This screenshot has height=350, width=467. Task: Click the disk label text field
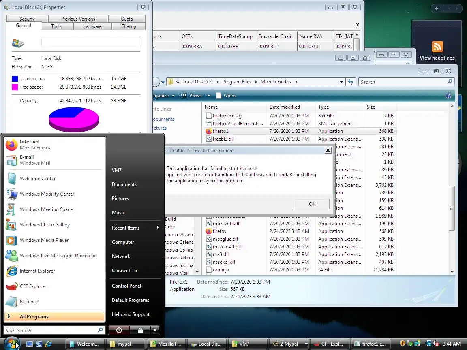[91, 42]
